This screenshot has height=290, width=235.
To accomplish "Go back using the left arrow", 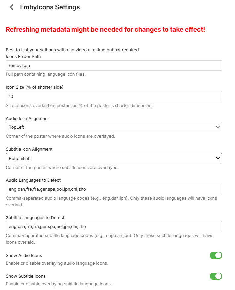I will click(12, 7).
